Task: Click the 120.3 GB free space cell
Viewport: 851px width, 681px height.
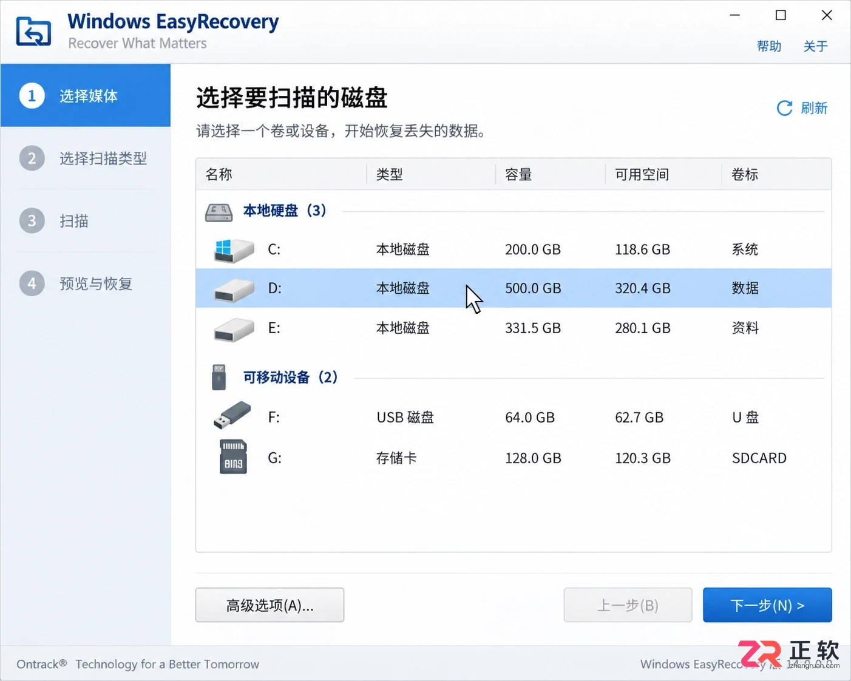Action: click(643, 458)
